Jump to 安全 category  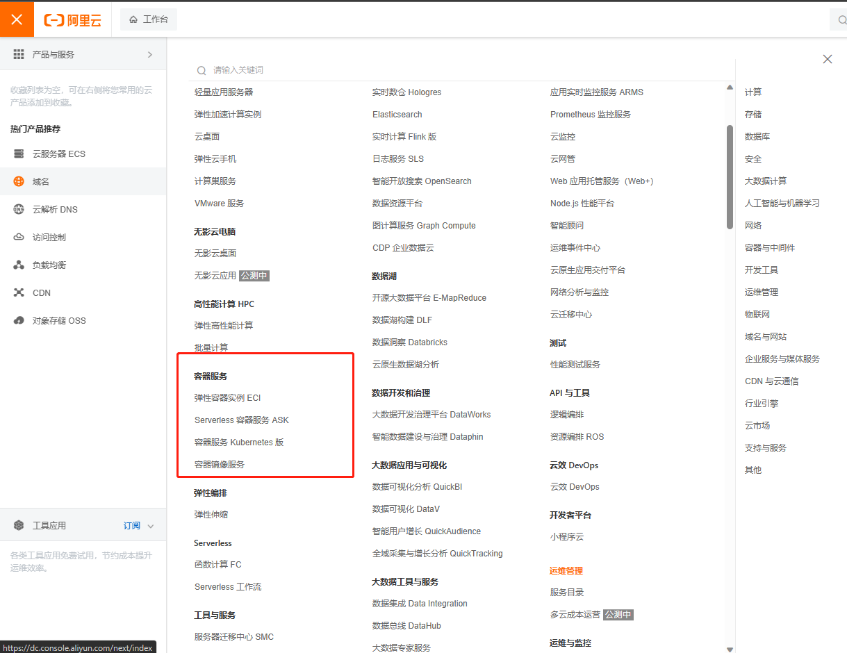(x=753, y=158)
